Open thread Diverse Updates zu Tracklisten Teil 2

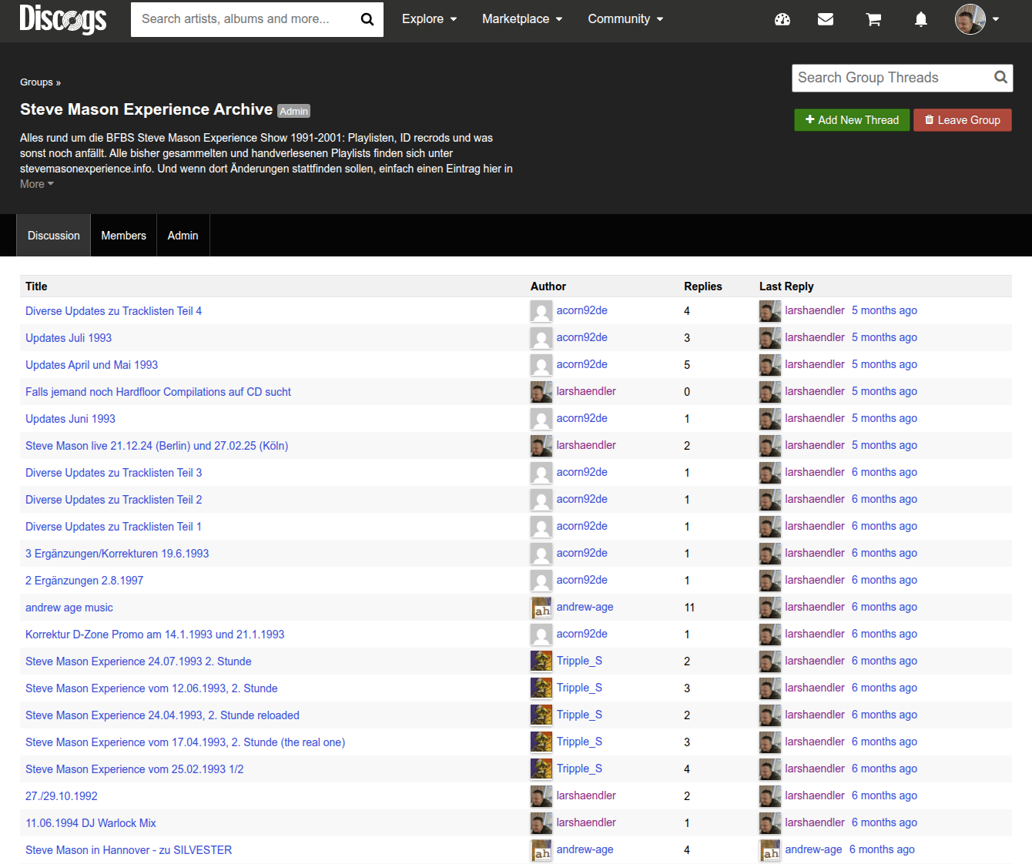[x=113, y=500]
